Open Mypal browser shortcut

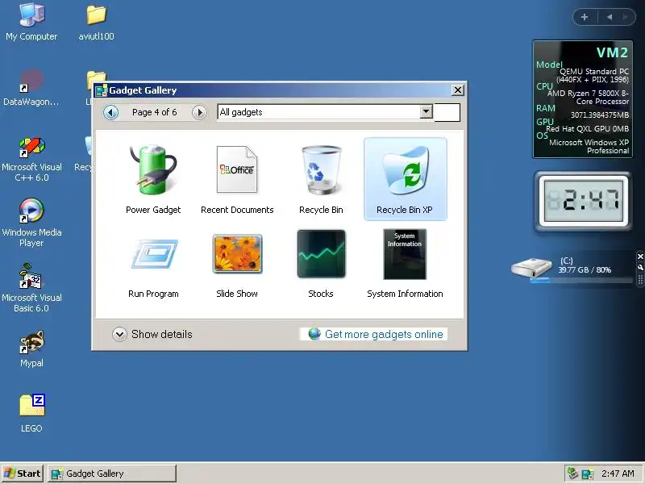[31, 348]
